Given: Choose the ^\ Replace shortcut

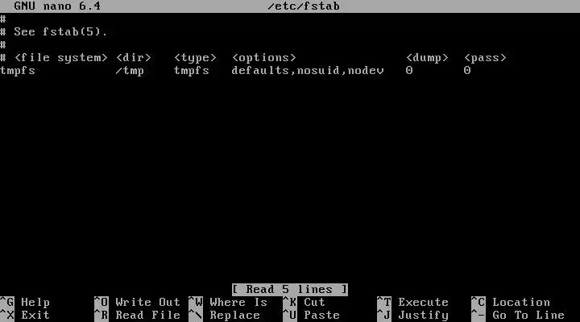Looking at the screenshot, I should click(224, 316).
